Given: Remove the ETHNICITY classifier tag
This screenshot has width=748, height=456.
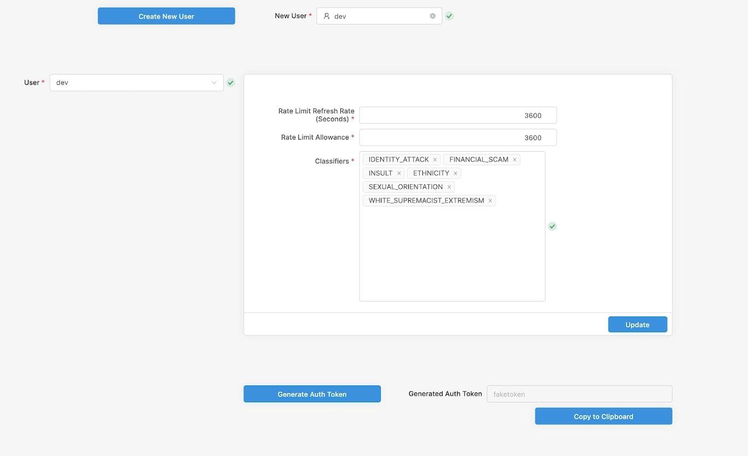Looking at the screenshot, I should 455,174.
